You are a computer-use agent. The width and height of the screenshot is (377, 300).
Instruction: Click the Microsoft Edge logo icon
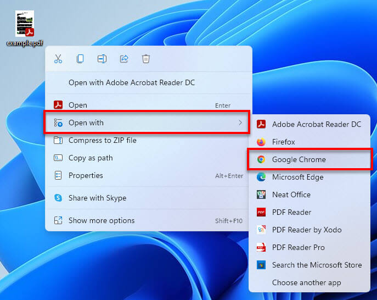pyautogui.click(x=261, y=177)
